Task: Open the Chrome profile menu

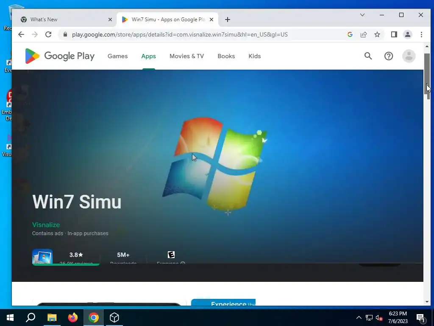Action: [x=407, y=34]
